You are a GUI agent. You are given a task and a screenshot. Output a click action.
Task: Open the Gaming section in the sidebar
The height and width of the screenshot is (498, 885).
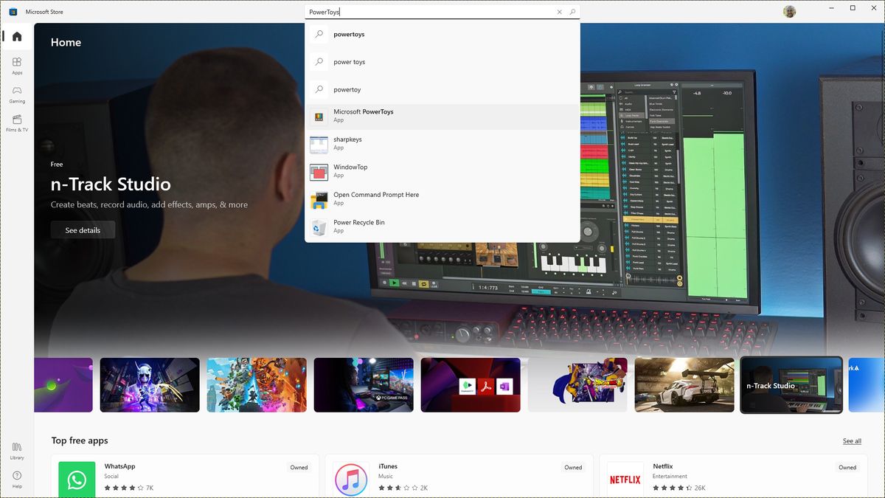coord(15,94)
